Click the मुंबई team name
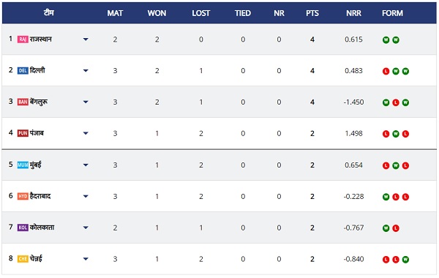This screenshot has width=439, height=278. [36, 165]
